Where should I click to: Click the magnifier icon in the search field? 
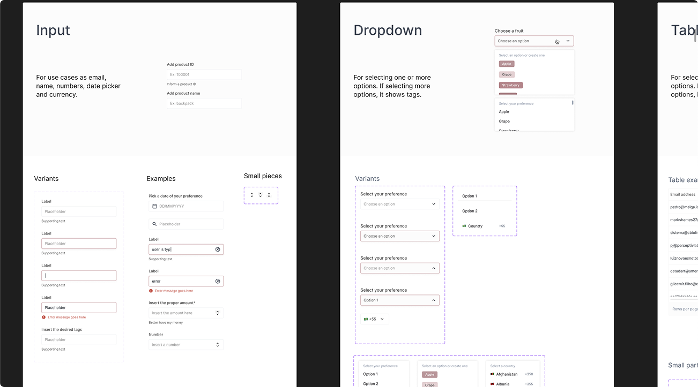click(154, 224)
